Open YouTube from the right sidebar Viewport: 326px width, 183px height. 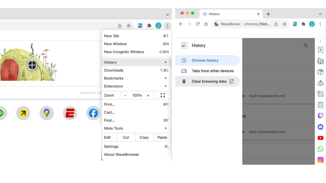pyautogui.click(x=320, y=138)
